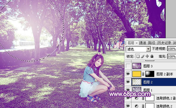Click the 选取颜色 2 adjustment layer icon
The image size is (176, 108).
coord(136,106)
